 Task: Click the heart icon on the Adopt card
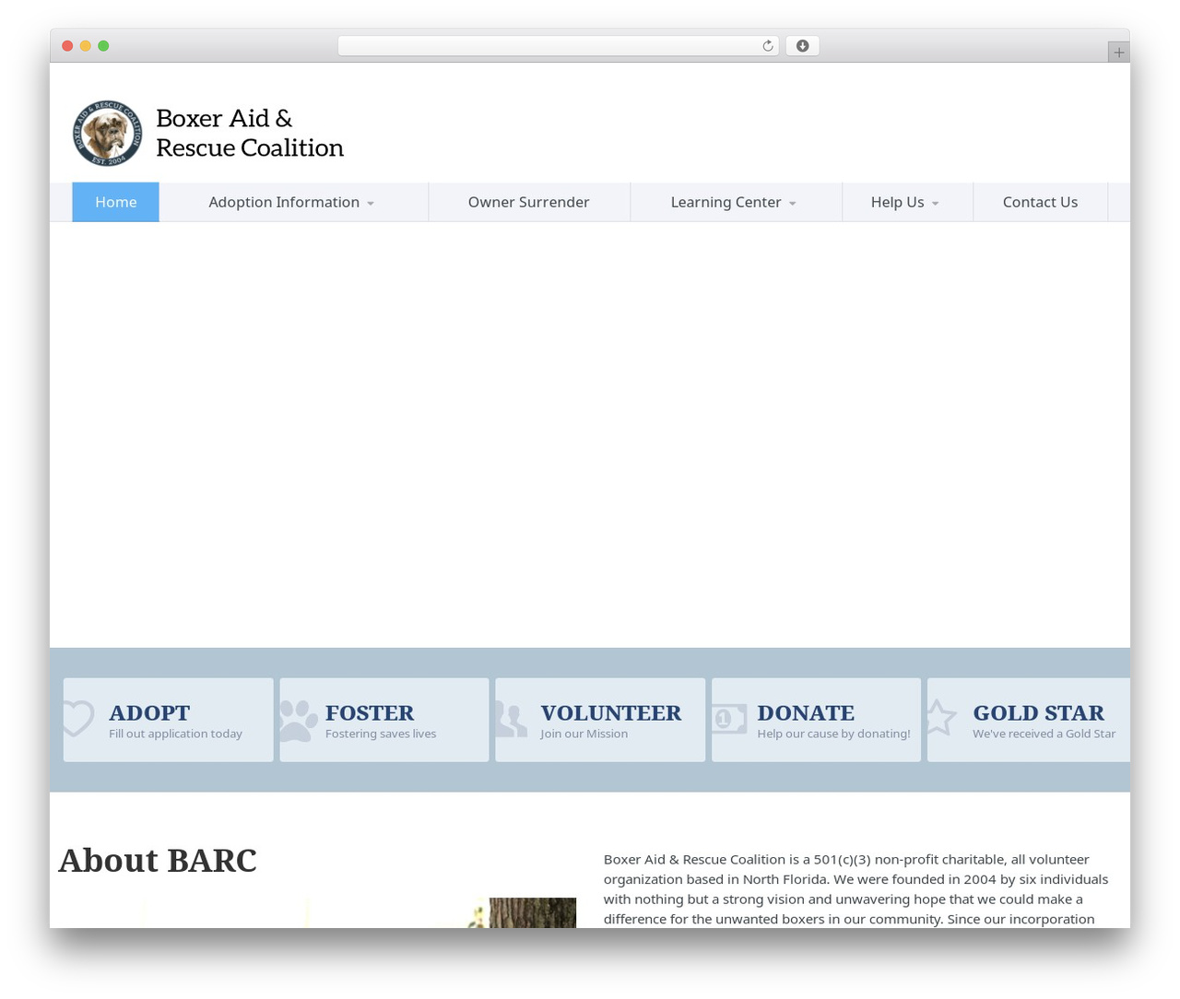click(78, 719)
